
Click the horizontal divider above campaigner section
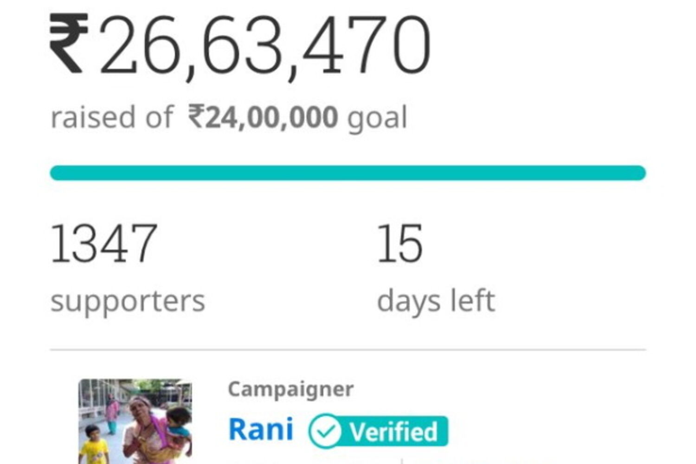348,349
